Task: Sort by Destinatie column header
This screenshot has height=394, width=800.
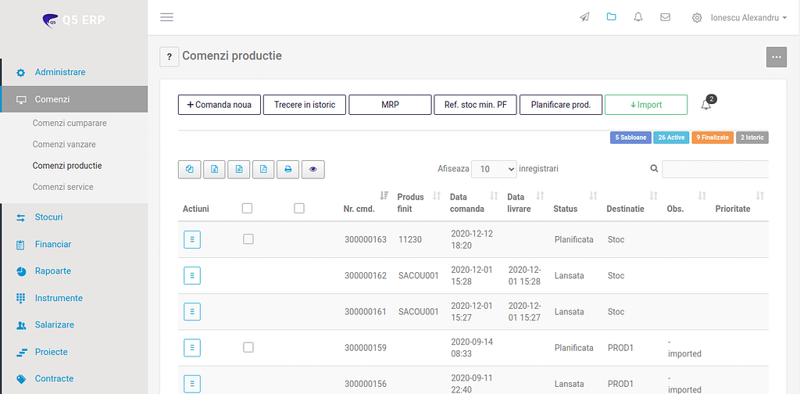Action: 632,202
